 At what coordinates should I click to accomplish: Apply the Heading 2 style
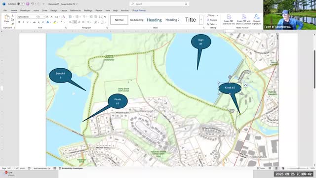[172, 20]
